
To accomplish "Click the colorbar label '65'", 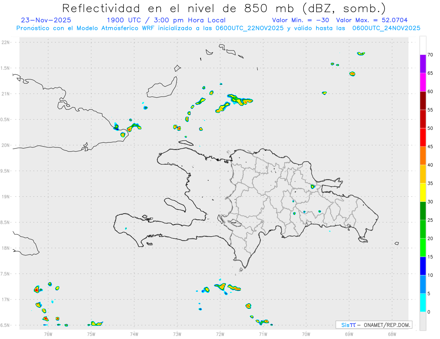I will click(430, 73).
